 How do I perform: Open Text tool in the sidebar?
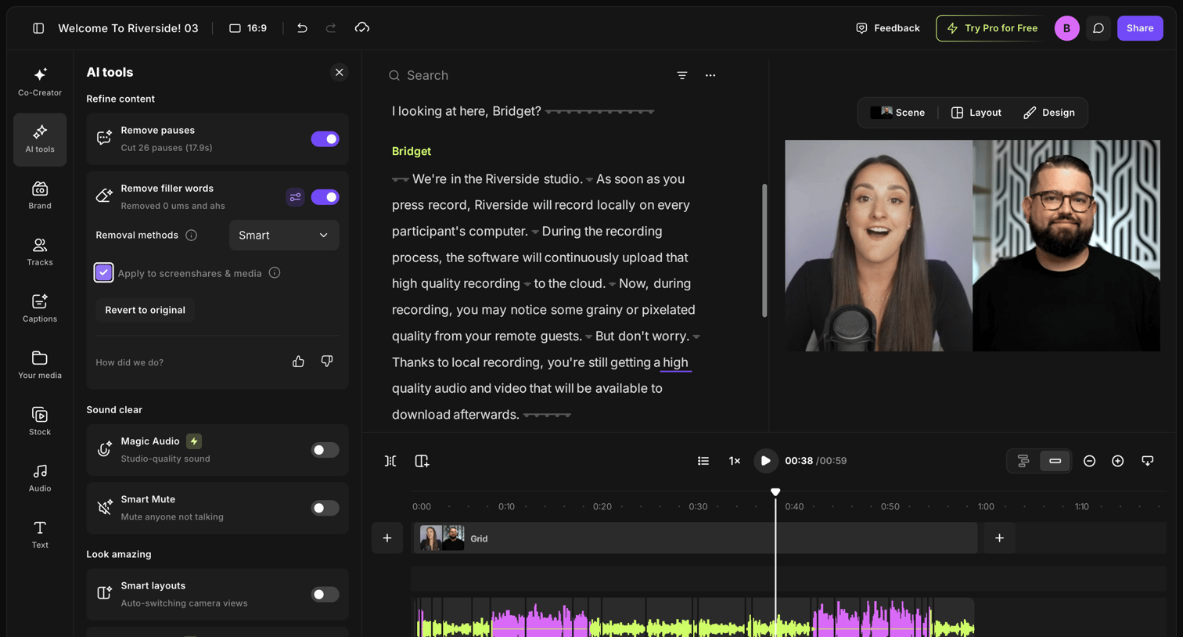40,534
